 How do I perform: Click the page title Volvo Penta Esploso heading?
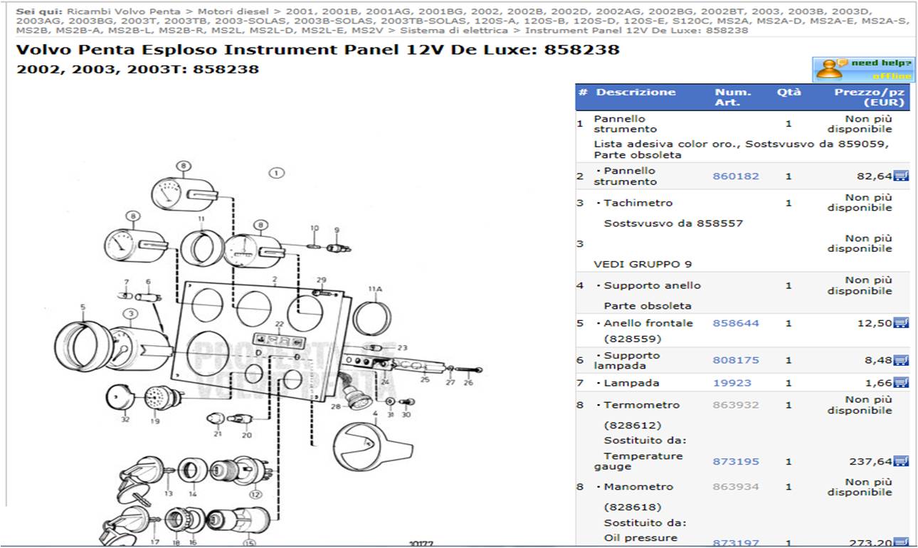tap(317, 50)
